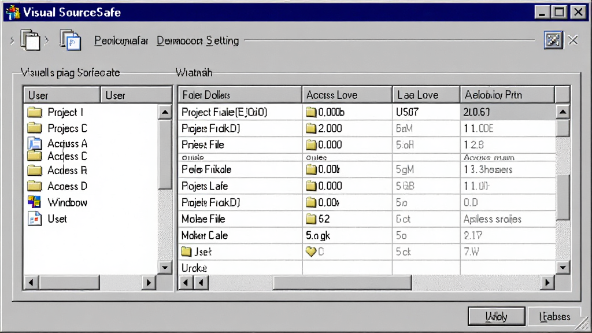Image resolution: width=592 pixels, height=333 pixels.
Task: Click down arrow of left list scrollbar
Action: click(x=165, y=268)
